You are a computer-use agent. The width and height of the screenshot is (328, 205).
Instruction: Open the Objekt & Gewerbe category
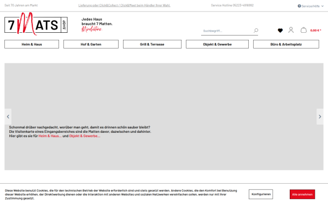coord(217,44)
